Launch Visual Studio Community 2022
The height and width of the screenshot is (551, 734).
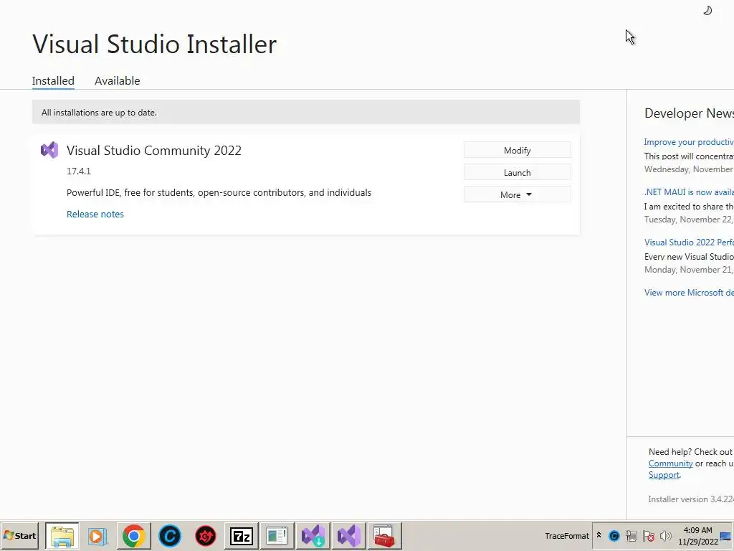[518, 172]
